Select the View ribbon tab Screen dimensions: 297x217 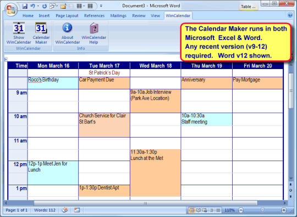[155, 16]
